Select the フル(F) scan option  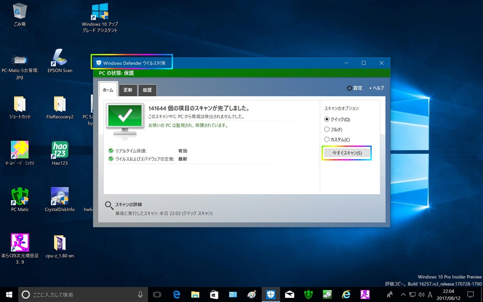[333, 129]
